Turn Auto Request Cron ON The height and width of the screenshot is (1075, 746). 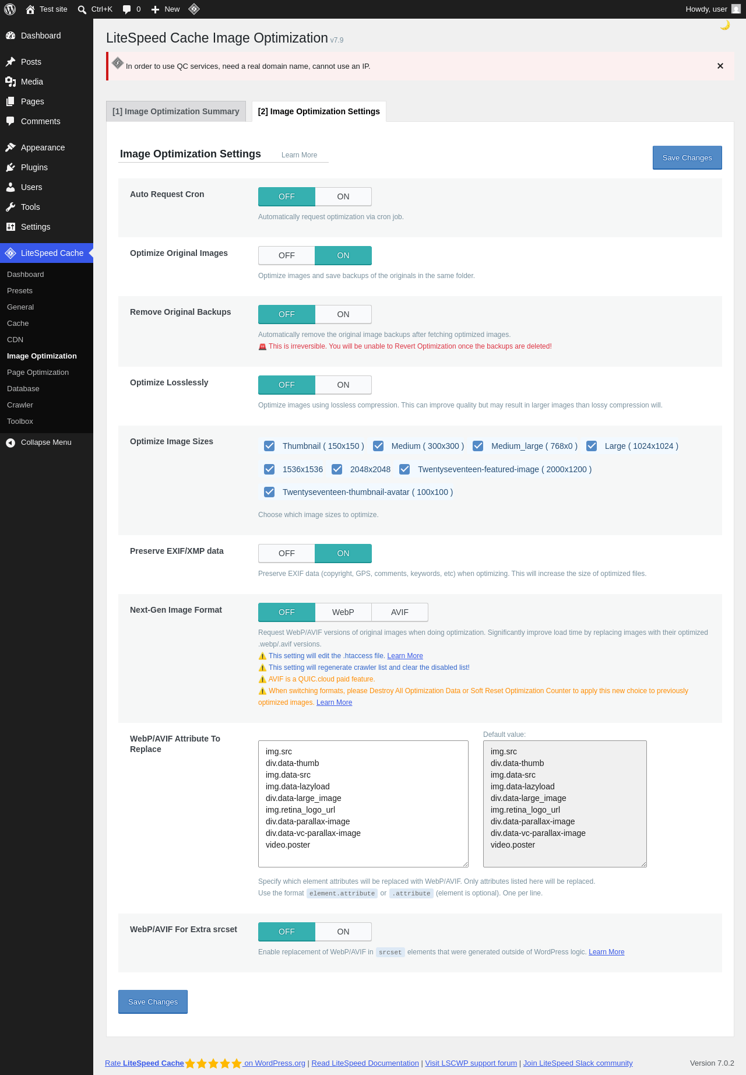[343, 196]
